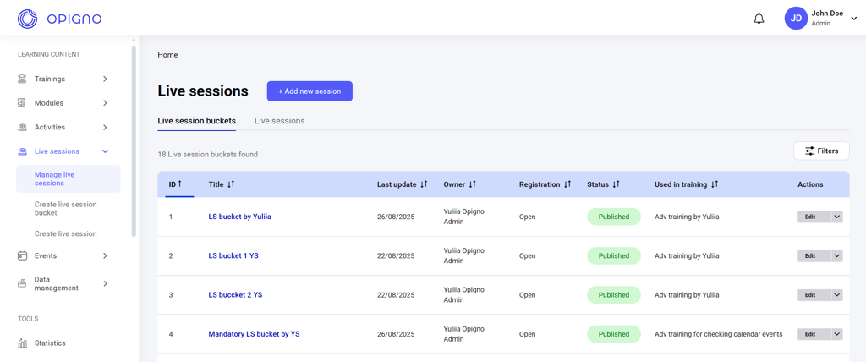Open the notifications bell
The width and height of the screenshot is (866, 362).
pos(759,19)
